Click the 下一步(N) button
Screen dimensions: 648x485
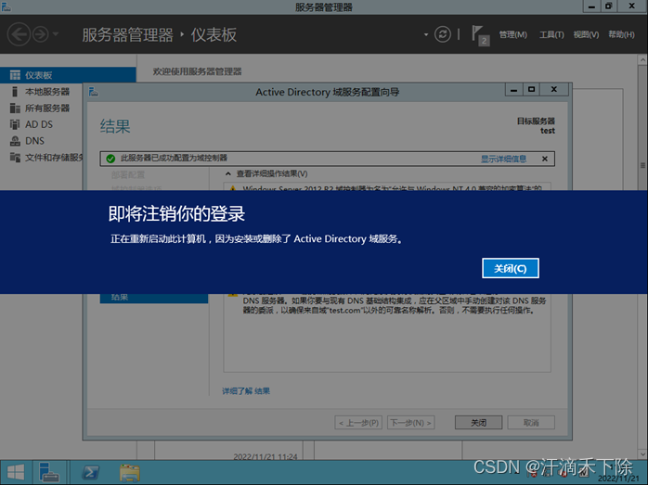[410, 423]
